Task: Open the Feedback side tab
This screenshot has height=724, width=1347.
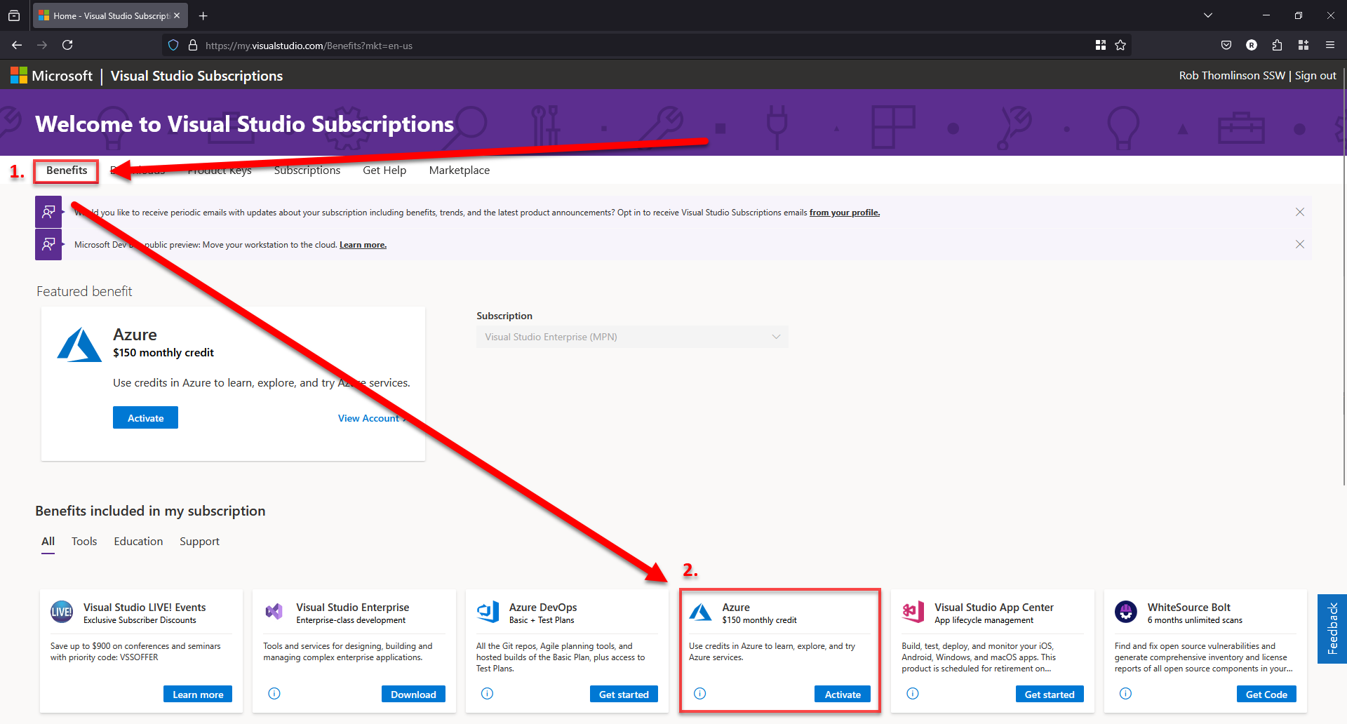Action: [x=1332, y=629]
